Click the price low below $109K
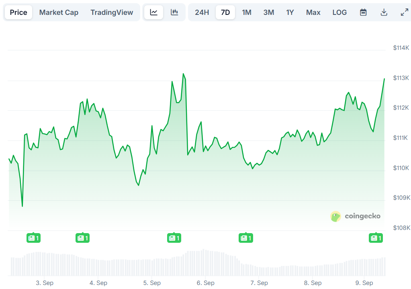 [x=22, y=206]
